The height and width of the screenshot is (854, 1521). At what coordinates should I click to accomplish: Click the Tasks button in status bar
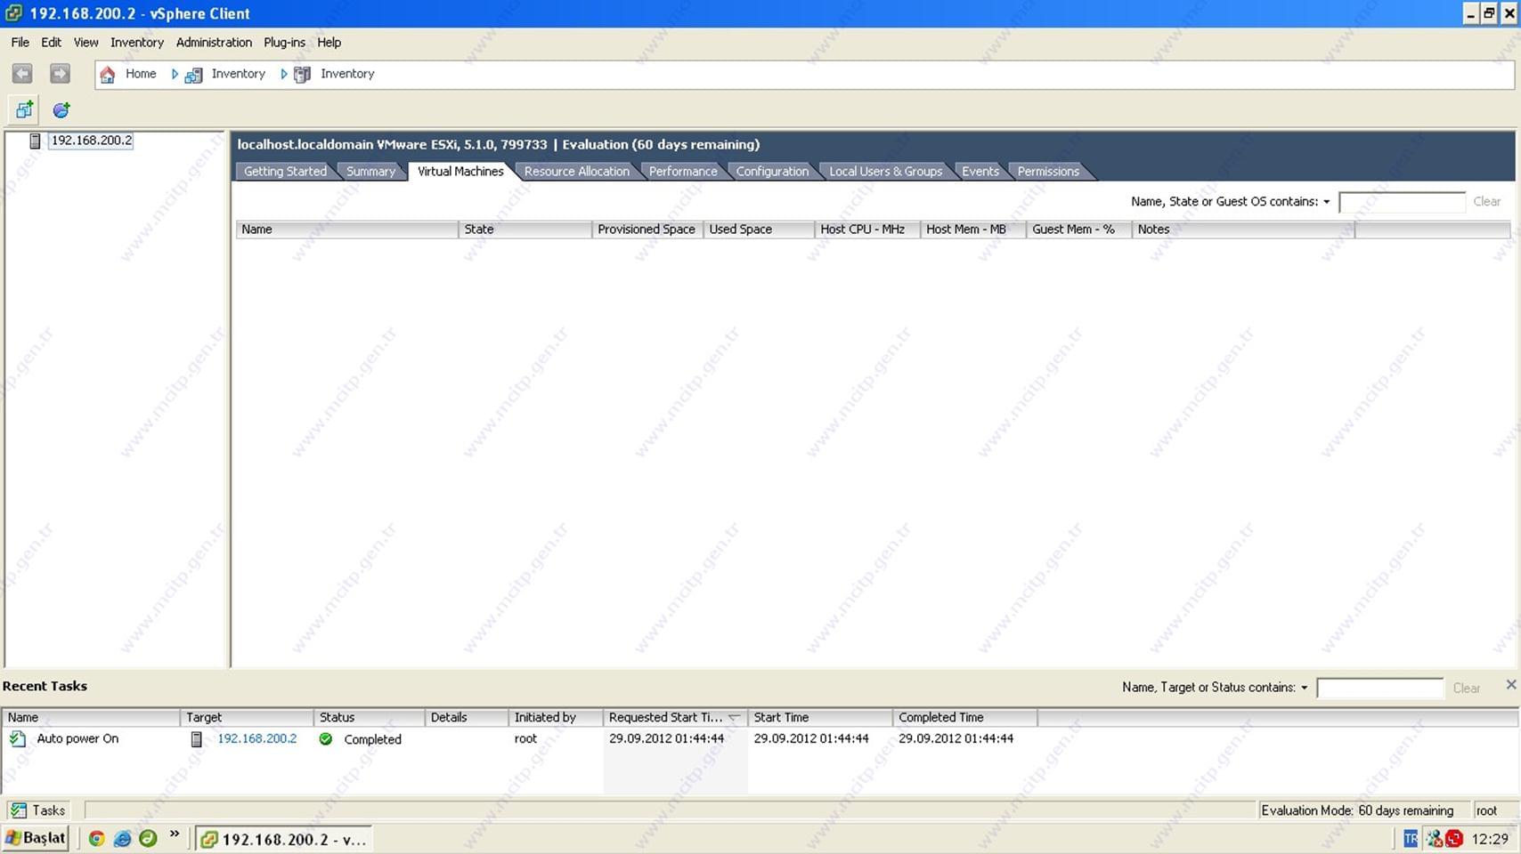click(x=38, y=810)
